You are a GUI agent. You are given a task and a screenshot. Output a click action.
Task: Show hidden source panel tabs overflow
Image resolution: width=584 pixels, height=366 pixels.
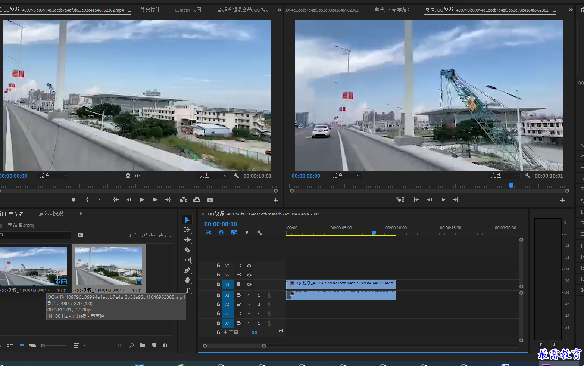click(x=279, y=10)
